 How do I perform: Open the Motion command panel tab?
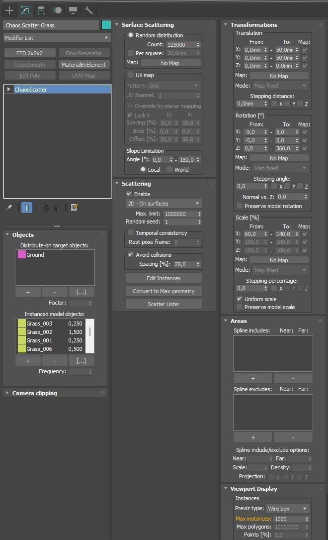click(57, 10)
